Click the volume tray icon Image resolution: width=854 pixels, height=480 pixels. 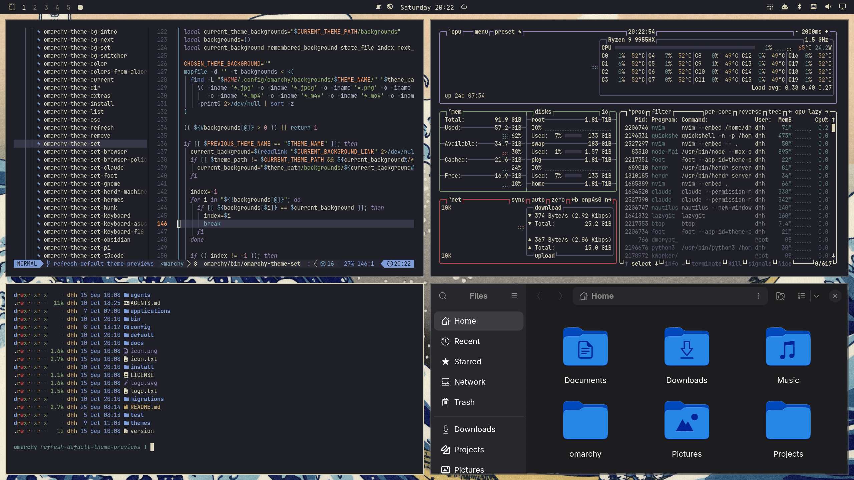point(828,7)
